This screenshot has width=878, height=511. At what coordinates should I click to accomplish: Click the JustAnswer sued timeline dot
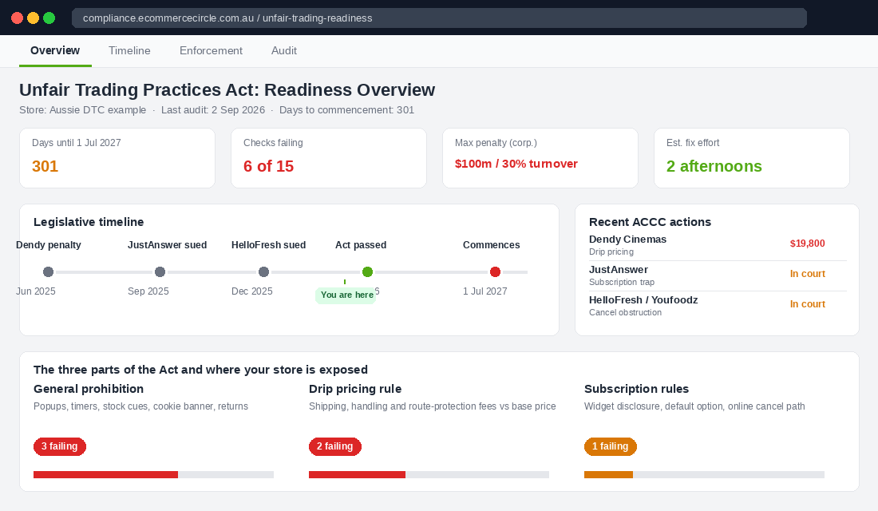pyautogui.click(x=160, y=271)
